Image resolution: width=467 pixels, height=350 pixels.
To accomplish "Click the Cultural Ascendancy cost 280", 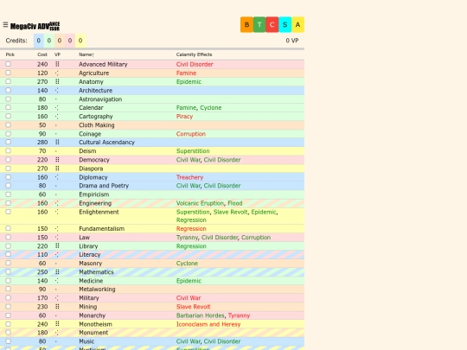I will point(42,143).
